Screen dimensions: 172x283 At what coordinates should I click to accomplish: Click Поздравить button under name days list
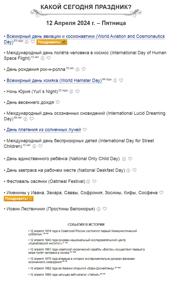click(x=19, y=199)
